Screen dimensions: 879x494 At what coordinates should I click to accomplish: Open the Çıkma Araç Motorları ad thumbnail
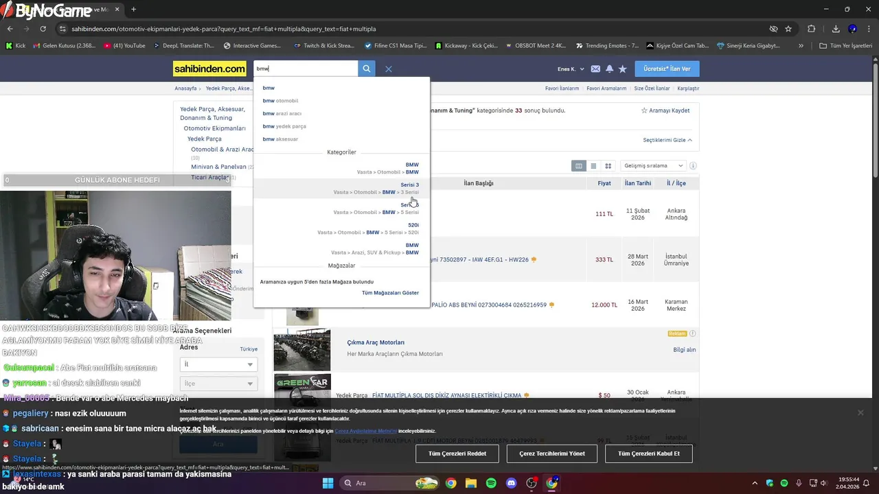[x=302, y=350]
